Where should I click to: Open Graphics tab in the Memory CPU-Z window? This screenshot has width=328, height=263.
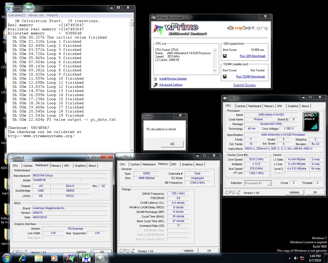click(x=187, y=164)
